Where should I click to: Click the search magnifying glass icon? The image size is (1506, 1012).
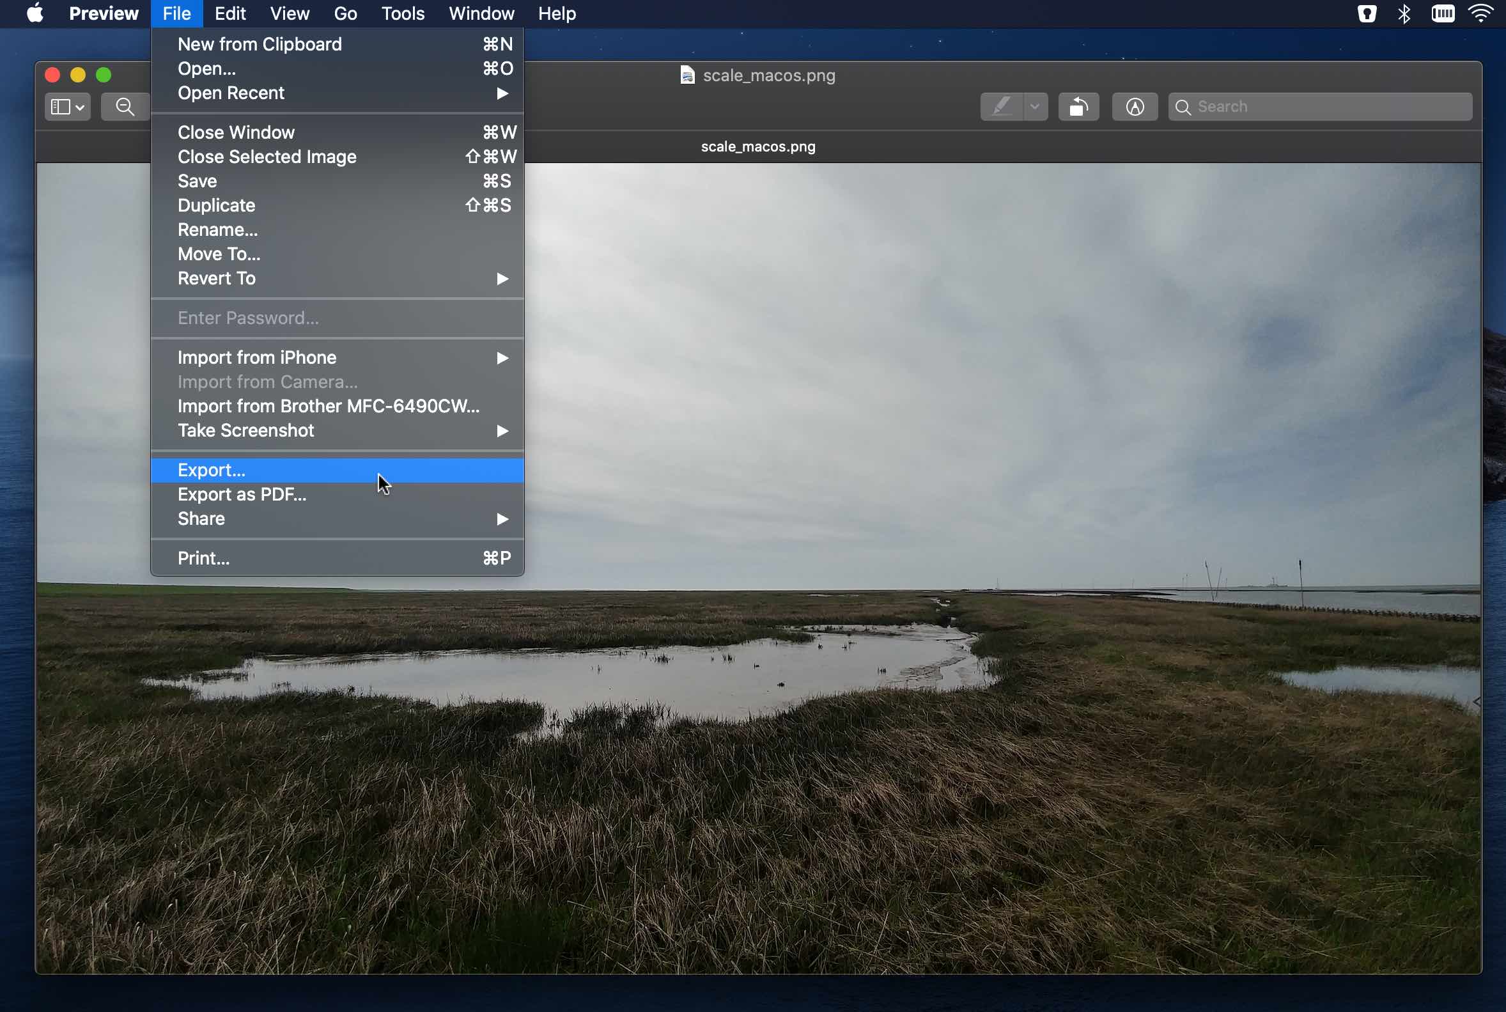(x=1182, y=106)
